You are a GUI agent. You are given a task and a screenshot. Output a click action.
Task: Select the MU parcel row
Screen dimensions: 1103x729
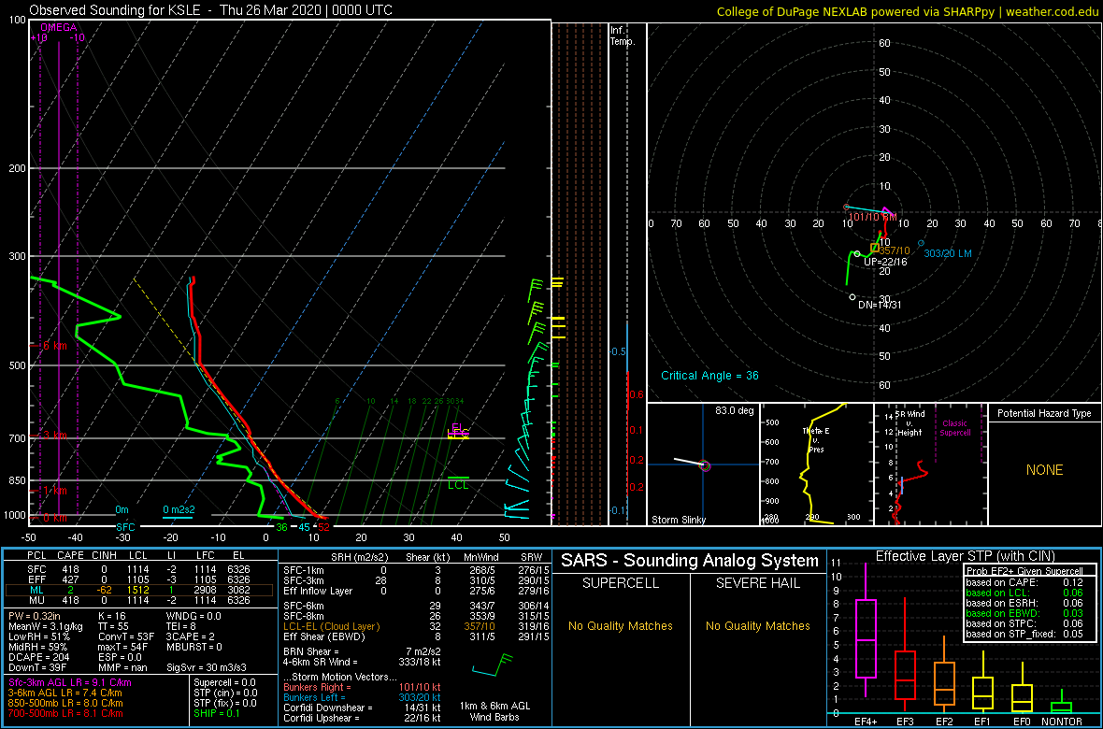click(x=138, y=601)
